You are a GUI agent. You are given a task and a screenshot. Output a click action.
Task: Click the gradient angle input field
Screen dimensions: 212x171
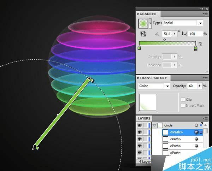tap(167, 34)
